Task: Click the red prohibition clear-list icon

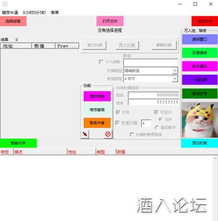Action: (108, 134)
